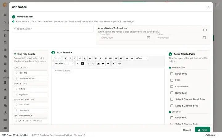Click the undo icon in the editor toolbar
The image size is (222, 138).
click(55, 59)
